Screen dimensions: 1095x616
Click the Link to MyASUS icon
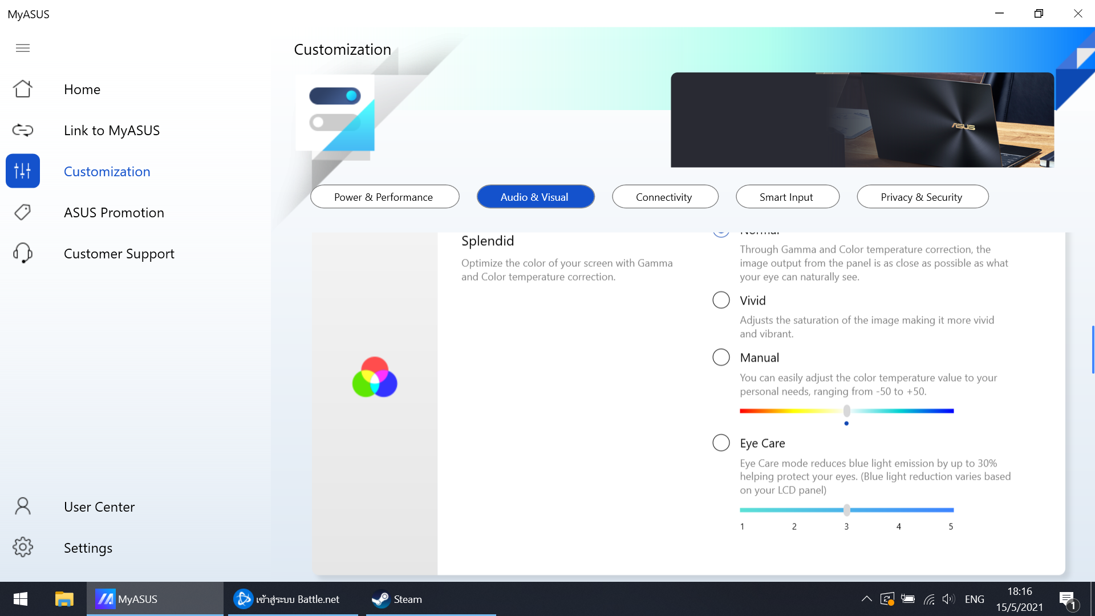coord(23,130)
